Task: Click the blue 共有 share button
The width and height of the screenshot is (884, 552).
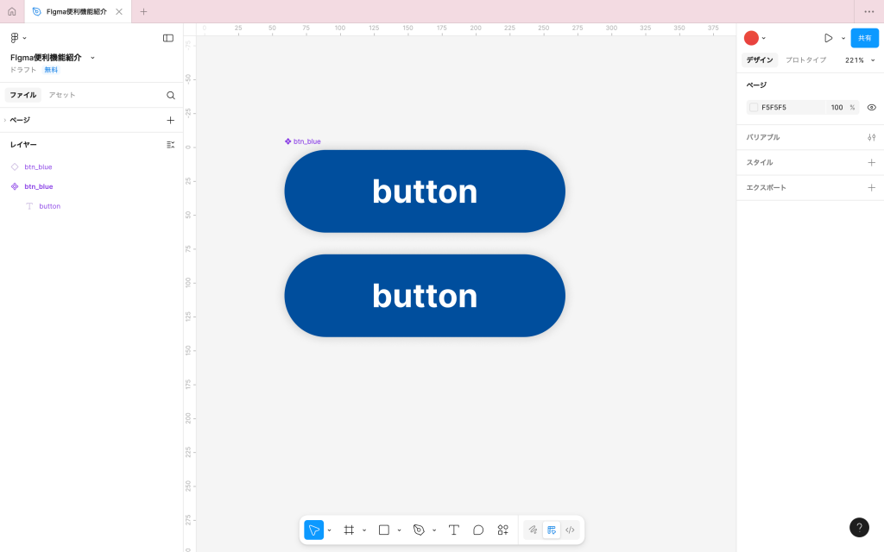Action: tap(864, 38)
